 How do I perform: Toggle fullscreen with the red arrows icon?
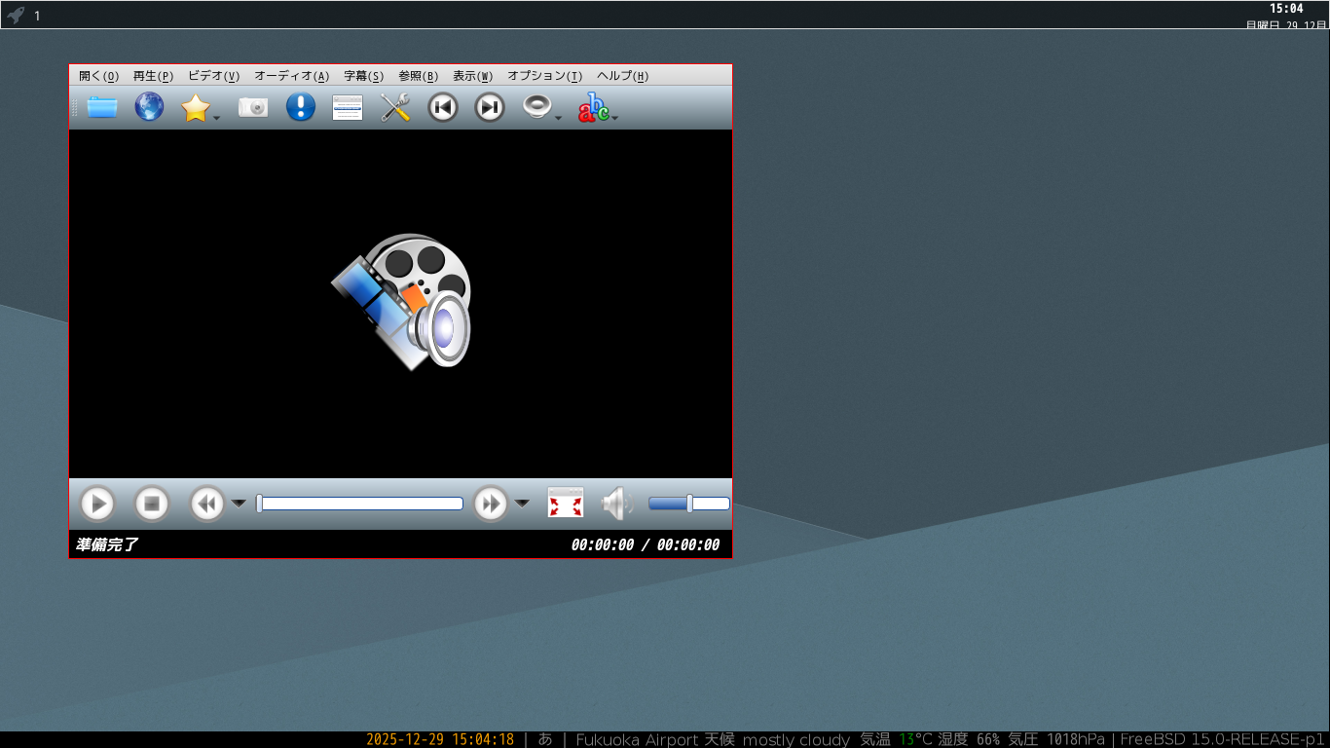(x=566, y=504)
